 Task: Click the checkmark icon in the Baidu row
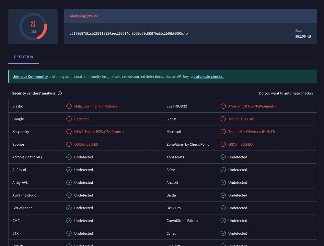tap(223, 195)
